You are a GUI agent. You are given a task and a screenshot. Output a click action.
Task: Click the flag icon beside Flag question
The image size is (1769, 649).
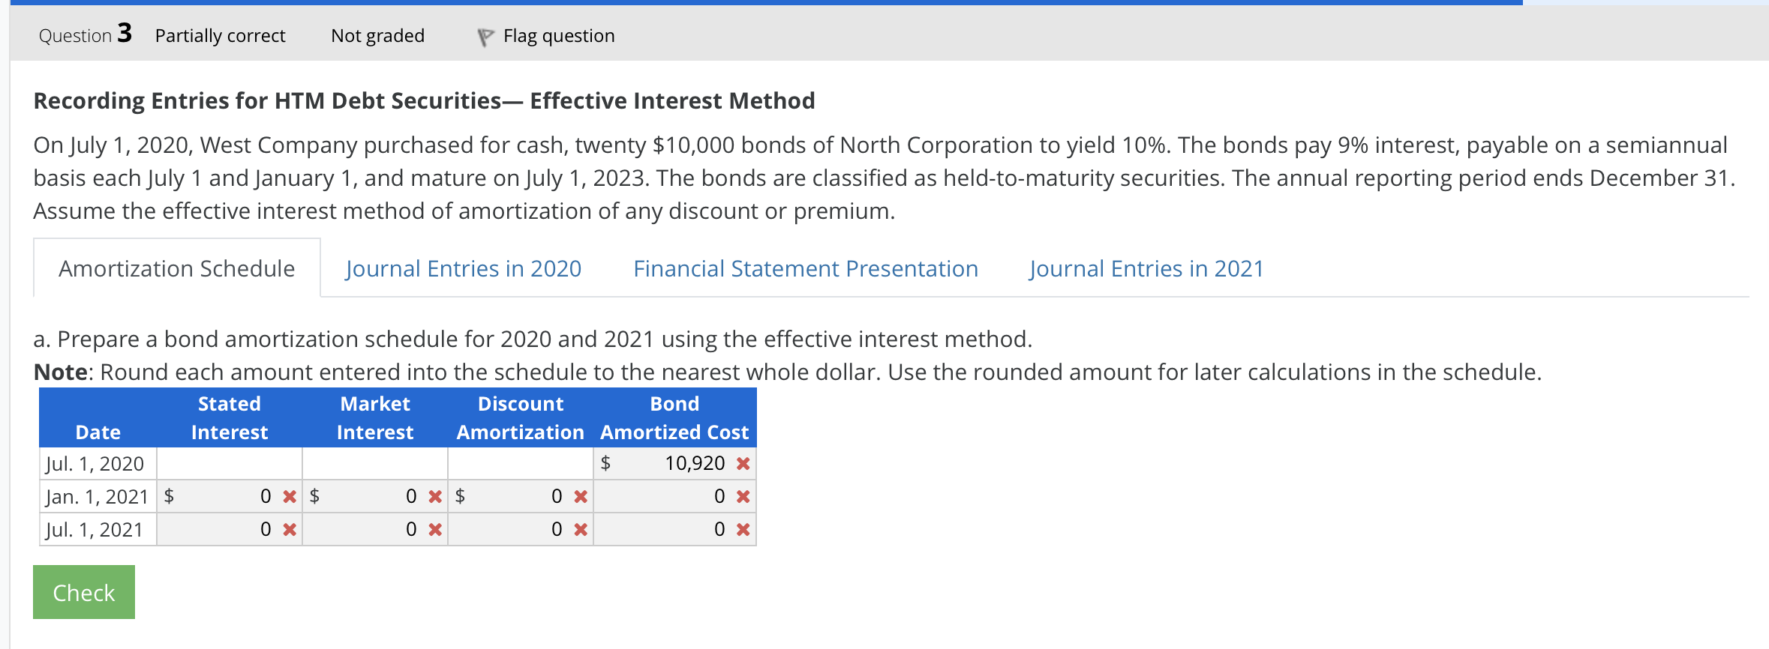point(485,35)
